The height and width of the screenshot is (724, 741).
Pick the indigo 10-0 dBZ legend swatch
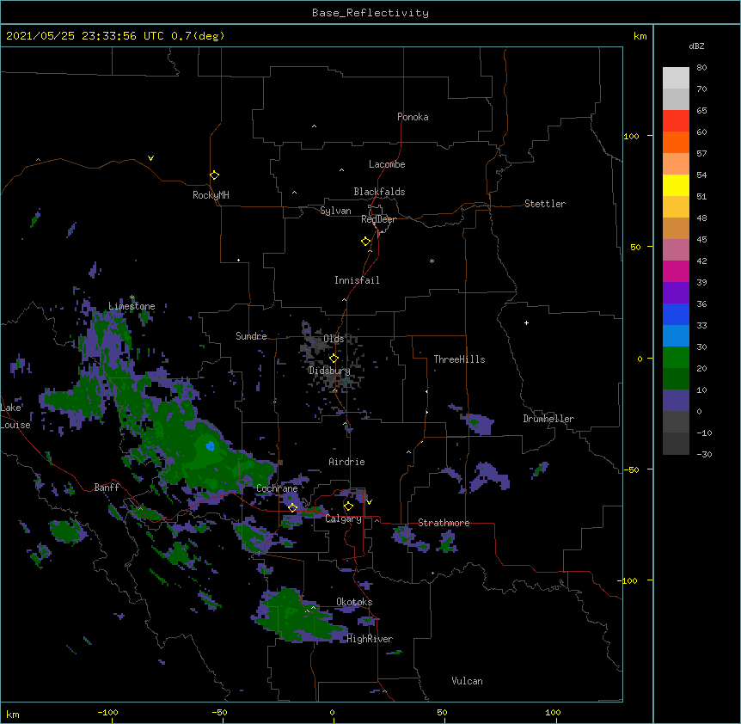tap(676, 401)
